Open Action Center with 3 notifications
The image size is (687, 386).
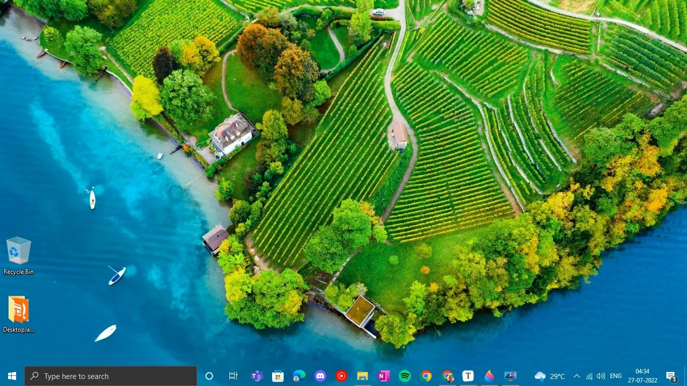(670, 375)
